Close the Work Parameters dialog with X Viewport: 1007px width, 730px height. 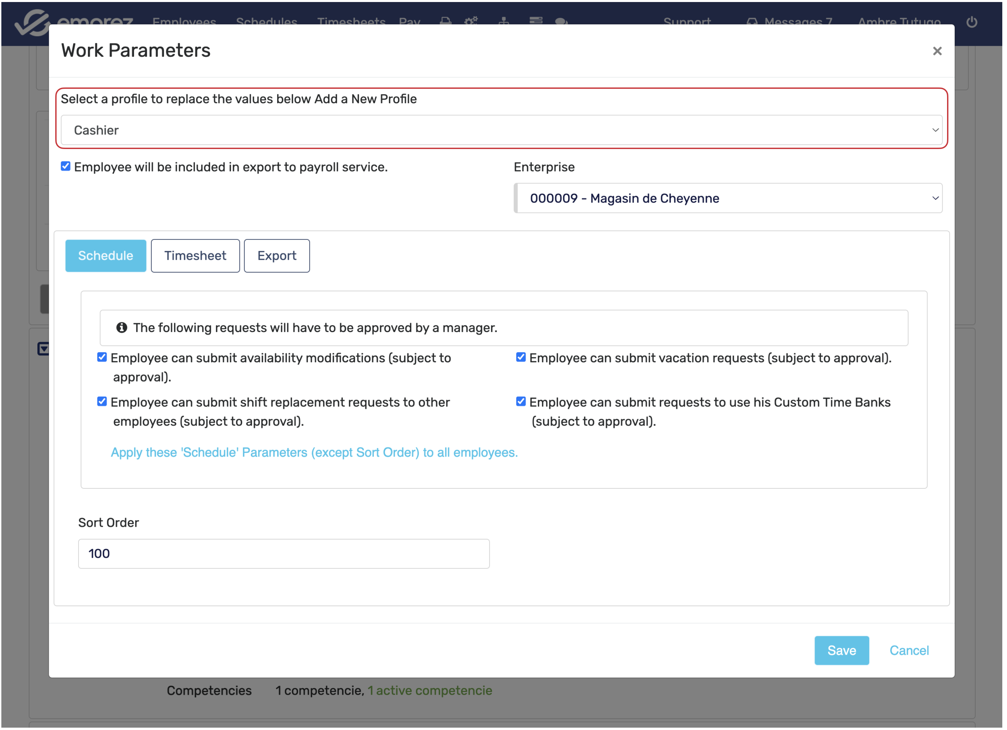(937, 51)
